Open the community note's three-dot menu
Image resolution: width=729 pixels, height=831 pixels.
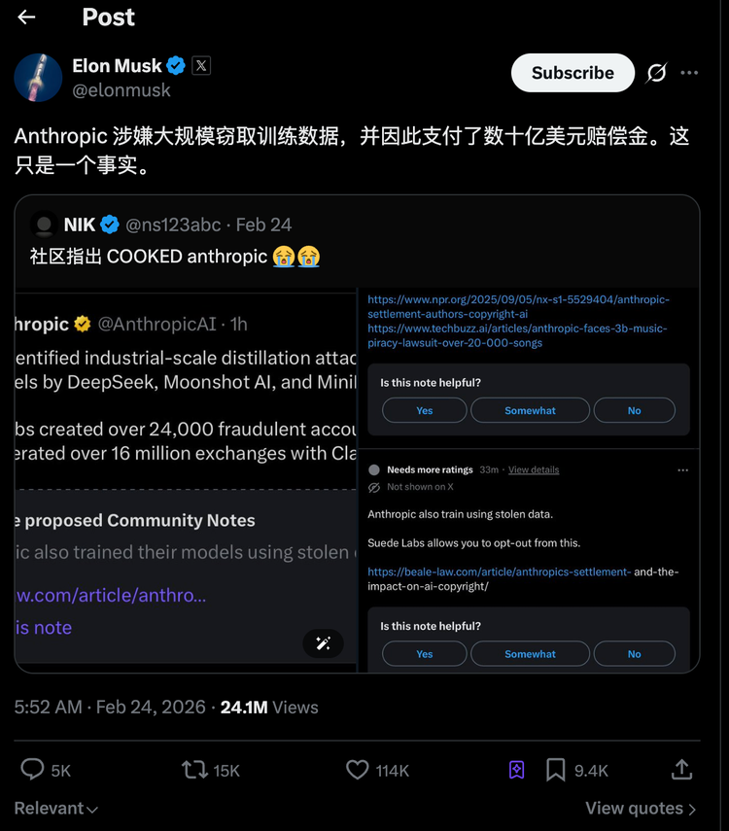[x=682, y=469]
